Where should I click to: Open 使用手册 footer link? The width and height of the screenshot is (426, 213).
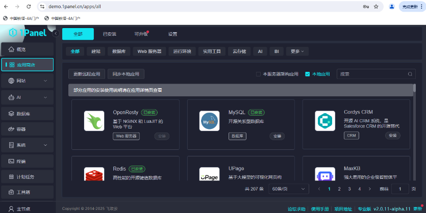point(320,209)
